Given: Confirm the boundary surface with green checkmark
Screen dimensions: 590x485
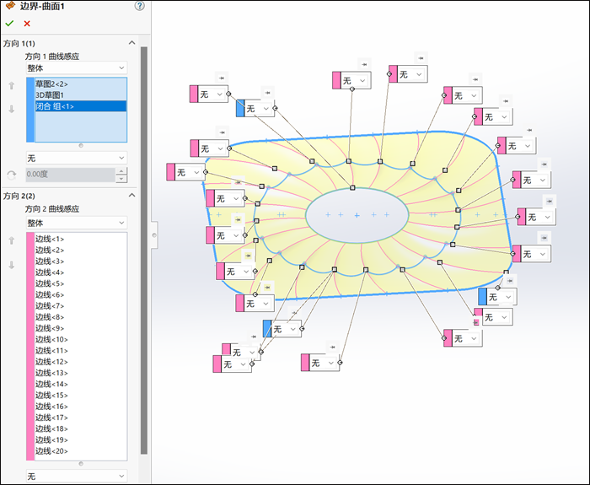Looking at the screenshot, I should 9,24.
